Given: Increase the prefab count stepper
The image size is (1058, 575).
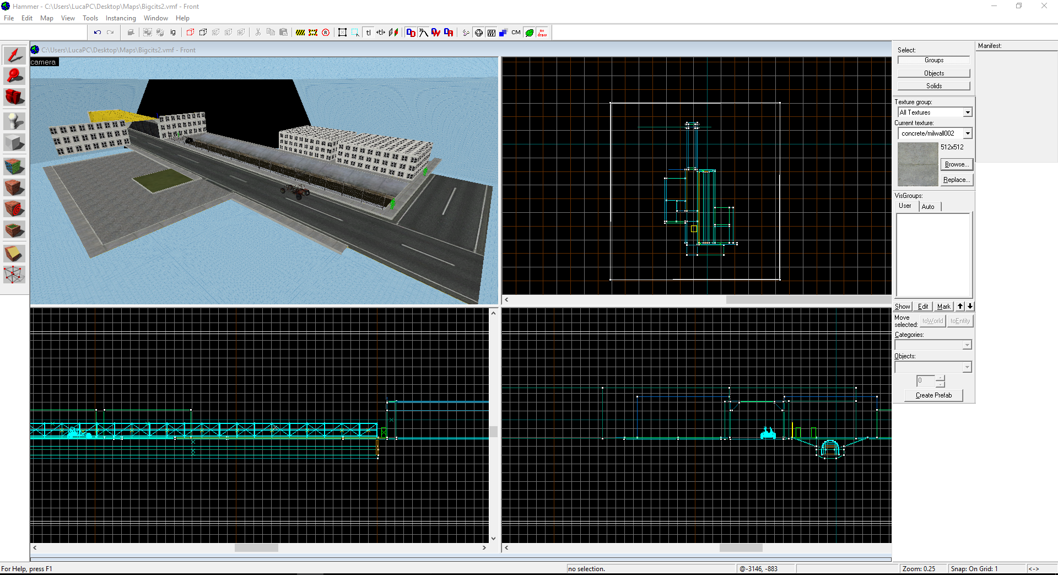Looking at the screenshot, I should pyautogui.click(x=940, y=378).
